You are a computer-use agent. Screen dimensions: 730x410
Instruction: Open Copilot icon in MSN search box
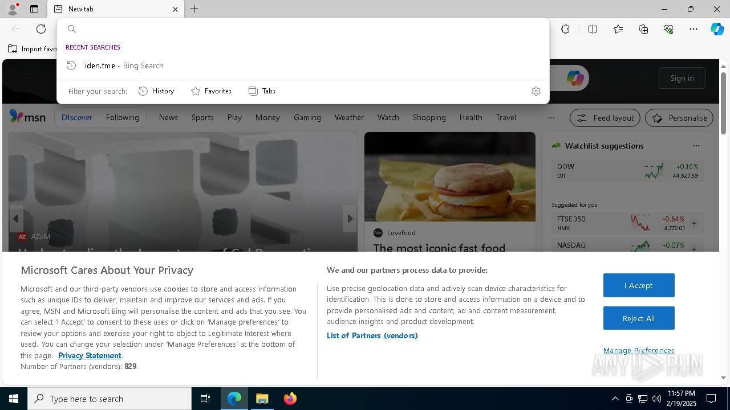pyautogui.click(x=575, y=78)
